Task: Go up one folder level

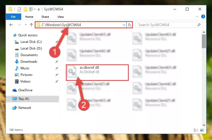Action: click(31, 25)
